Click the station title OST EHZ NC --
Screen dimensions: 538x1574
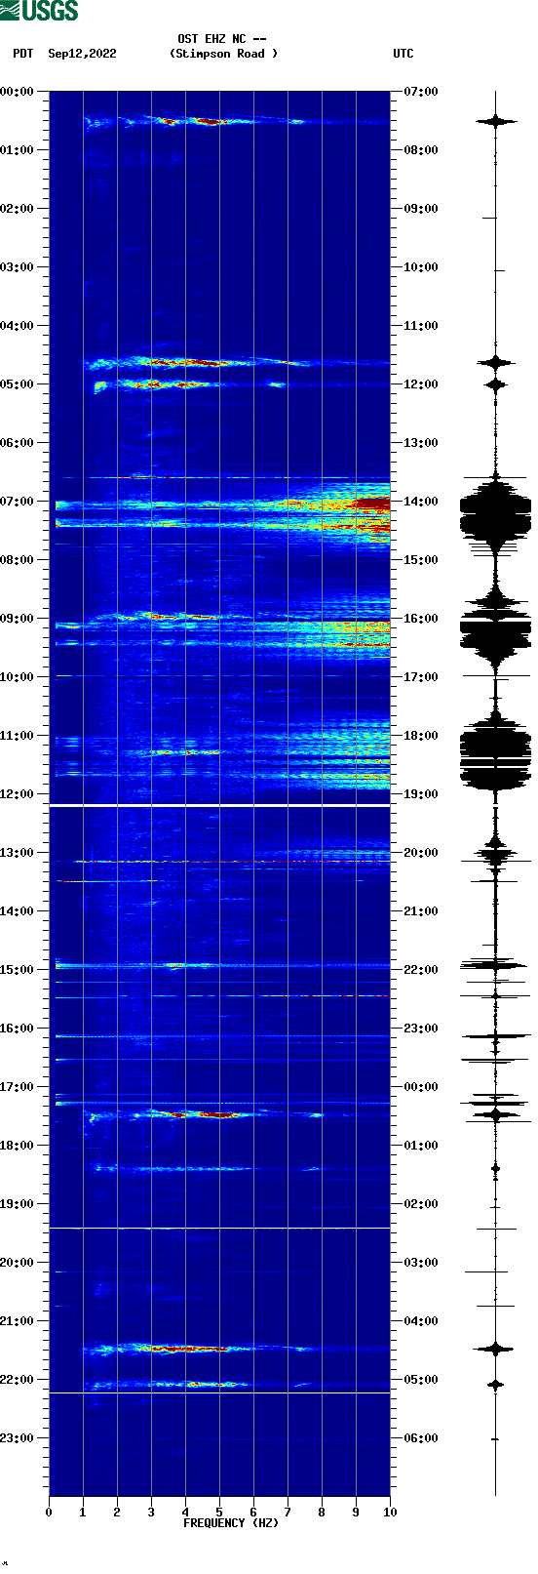tap(222, 39)
